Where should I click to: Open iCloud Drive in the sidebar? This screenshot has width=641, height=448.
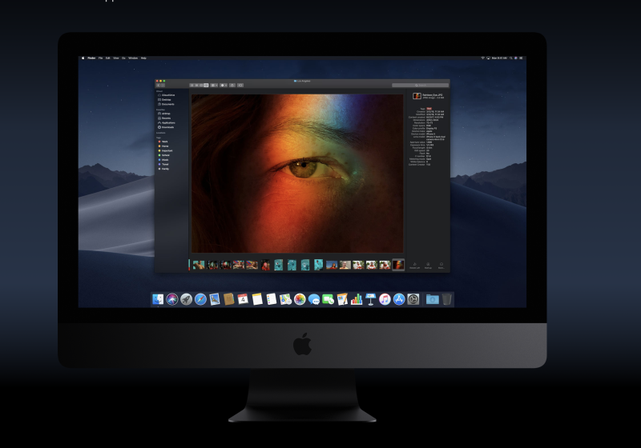click(x=166, y=95)
